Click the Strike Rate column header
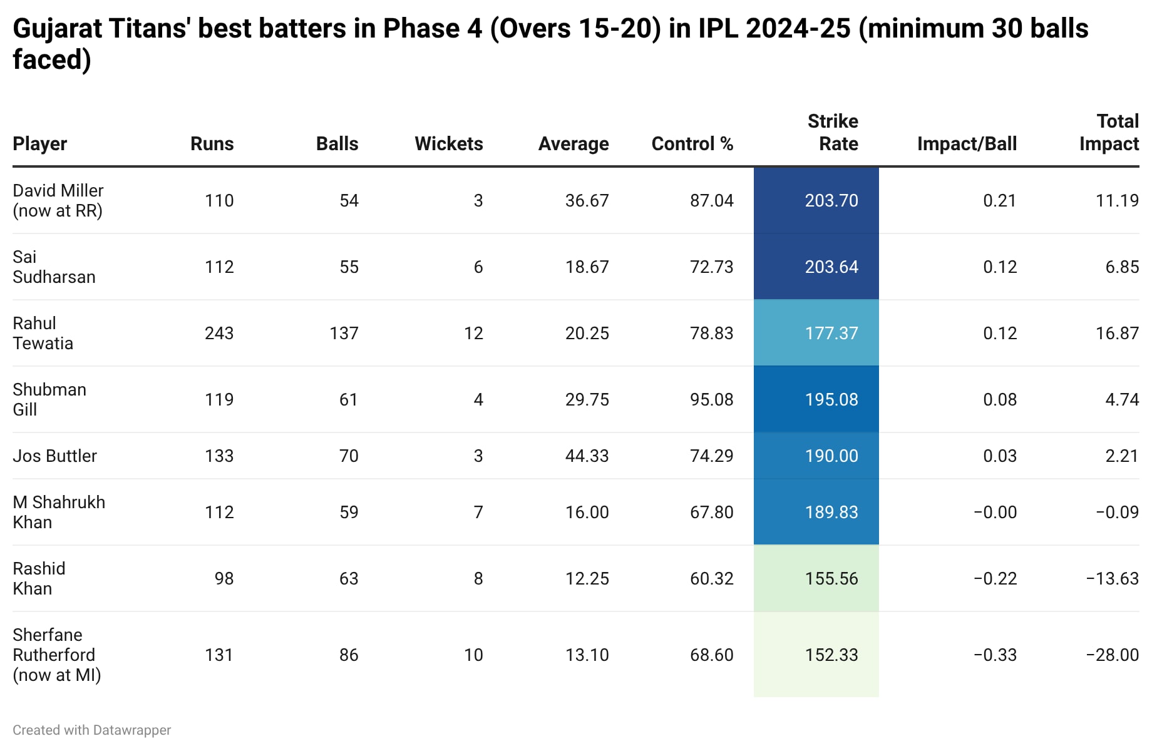This screenshot has height=751, width=1152. tap(833, 133)
